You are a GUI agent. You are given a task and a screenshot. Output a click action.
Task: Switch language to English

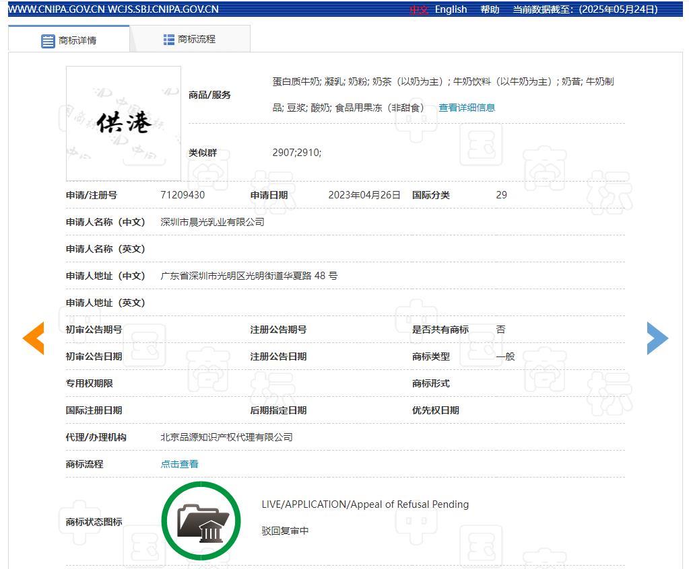(451, 9)
